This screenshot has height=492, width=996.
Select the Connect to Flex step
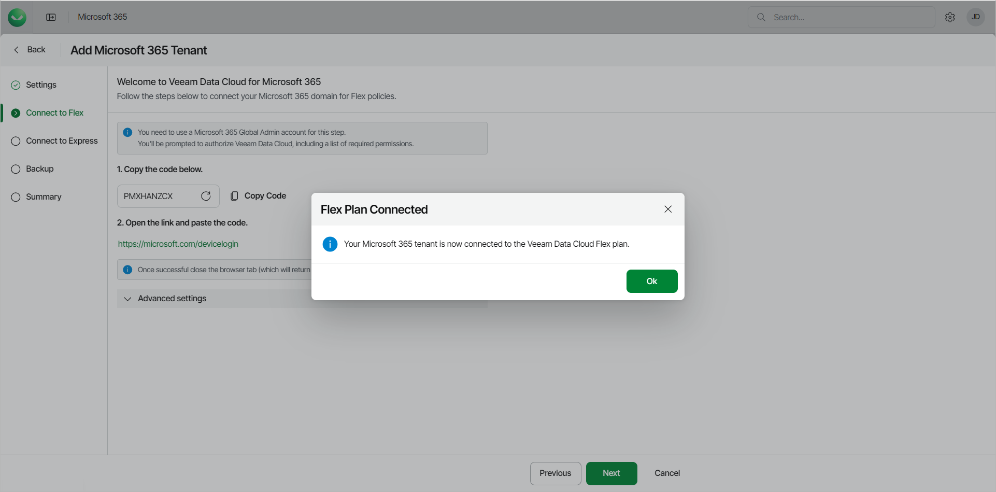(54, 113)
